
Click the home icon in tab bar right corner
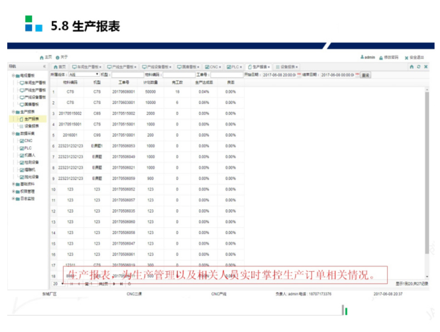point(411,67)
